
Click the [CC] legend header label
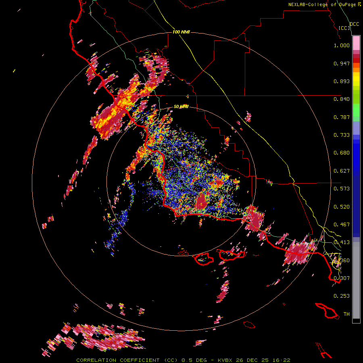pyautogui.click(x=344, y=28)
